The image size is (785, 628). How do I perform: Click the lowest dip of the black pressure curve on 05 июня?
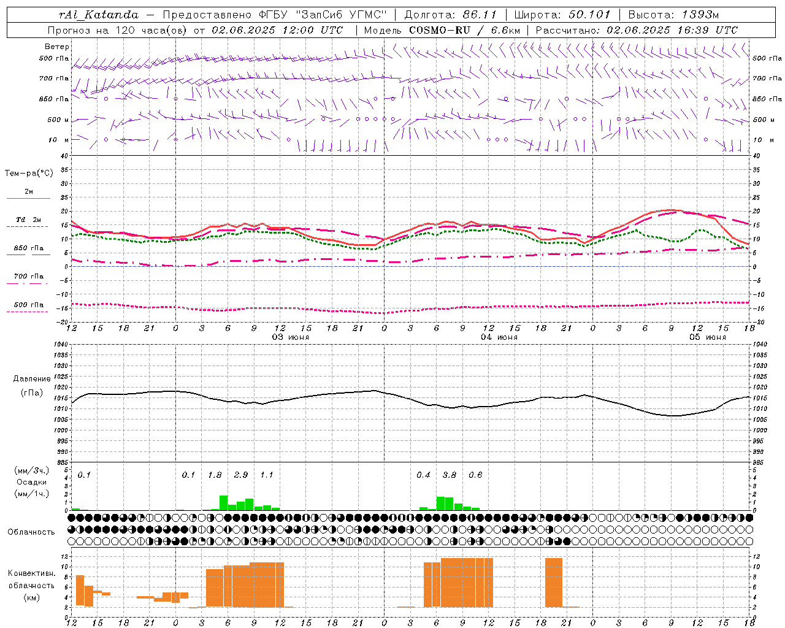(675, 416)
